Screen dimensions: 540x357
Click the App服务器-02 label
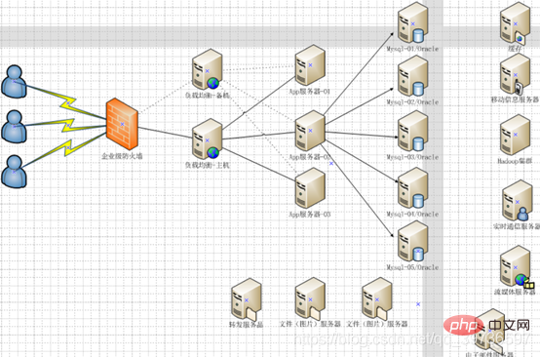pyautogui.click(x=310, y=157)
